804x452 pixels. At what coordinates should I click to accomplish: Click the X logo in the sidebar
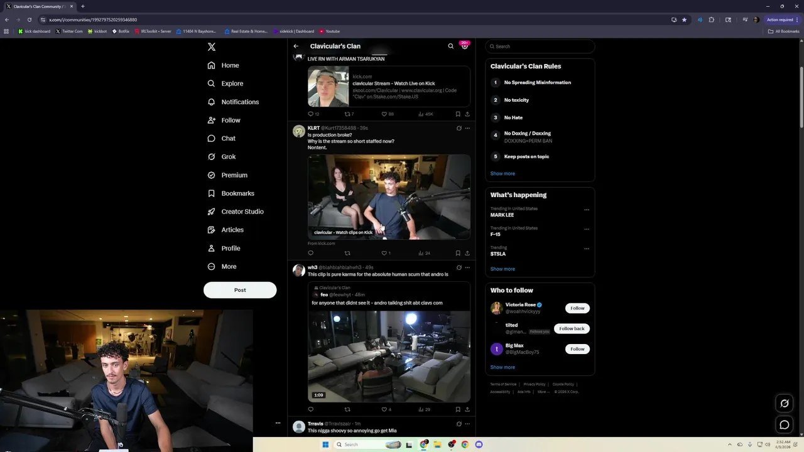tap(212, 47)
